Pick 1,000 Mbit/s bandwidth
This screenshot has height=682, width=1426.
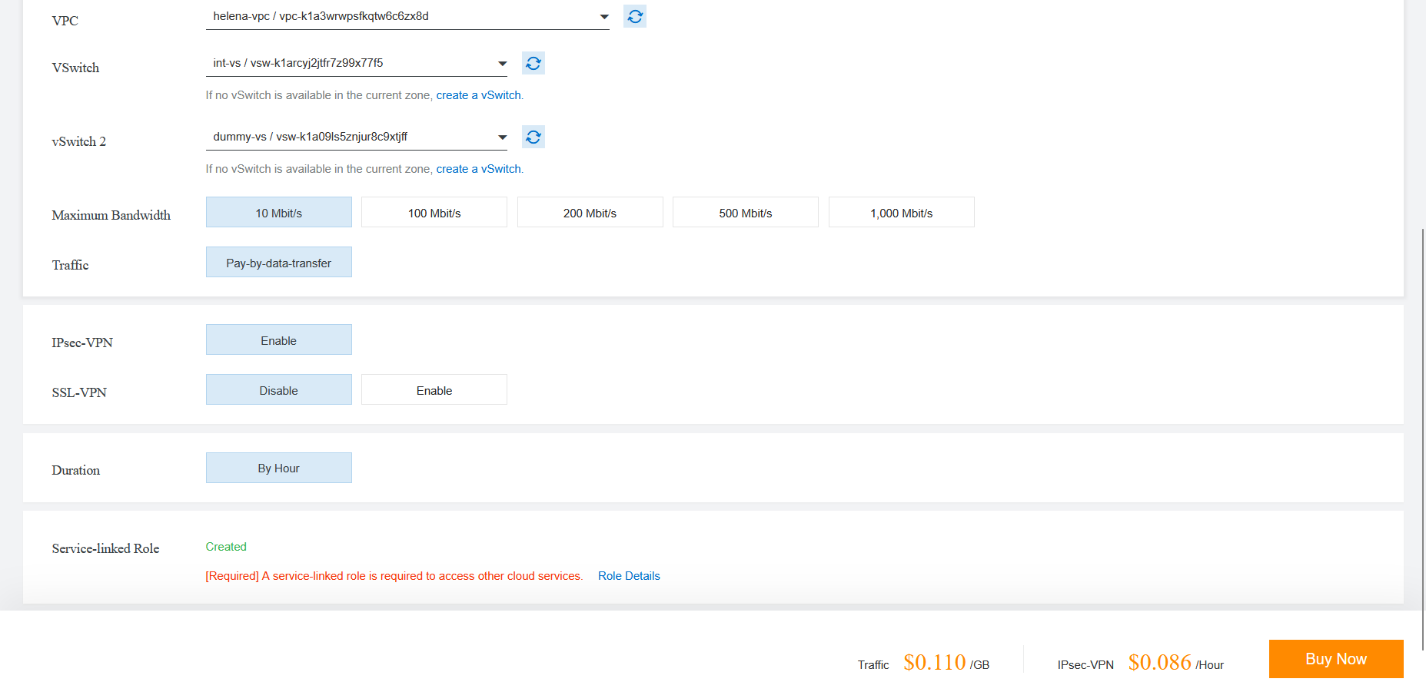tap(901, 213)
